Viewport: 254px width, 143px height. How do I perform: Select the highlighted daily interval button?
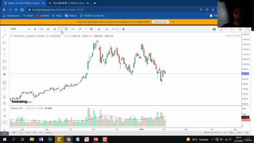point(41,29)
